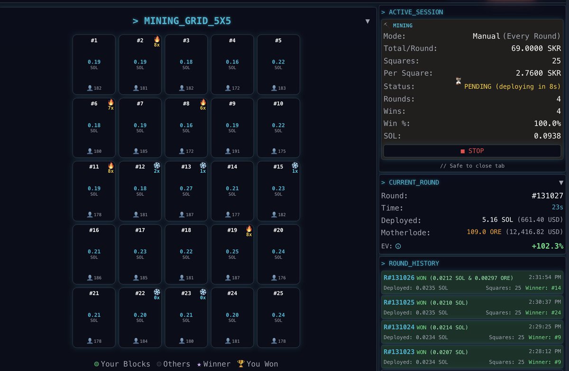Click the Others legend dot

coord(159,364)
